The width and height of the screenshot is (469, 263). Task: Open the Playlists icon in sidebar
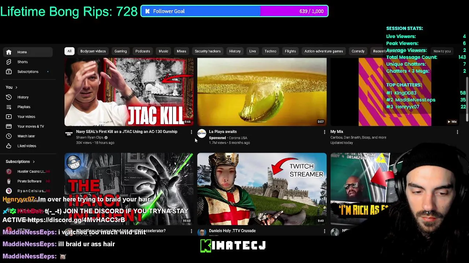click(9, 107)
